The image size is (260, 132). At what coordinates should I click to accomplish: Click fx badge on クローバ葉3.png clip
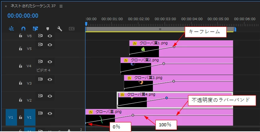pyautogui.click(x=129, y=78)
